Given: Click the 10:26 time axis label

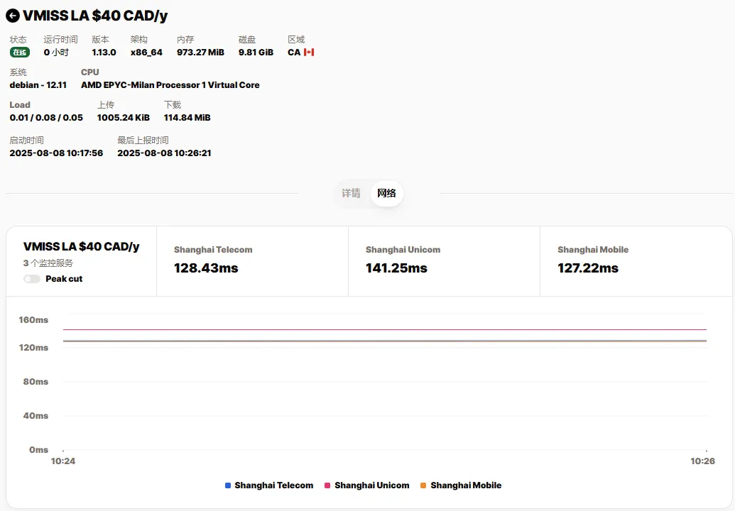Looking at the screenshot, I should pos(702,461).
